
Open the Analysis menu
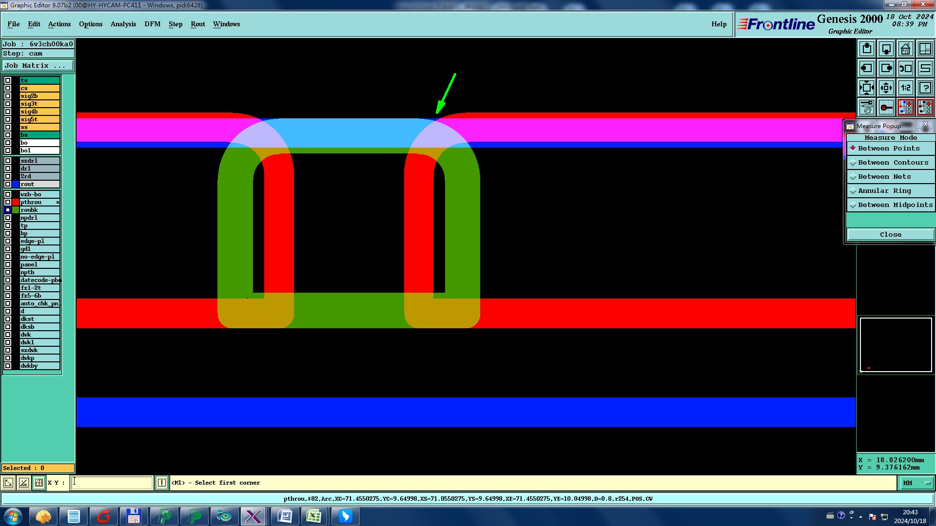[123, 24]
